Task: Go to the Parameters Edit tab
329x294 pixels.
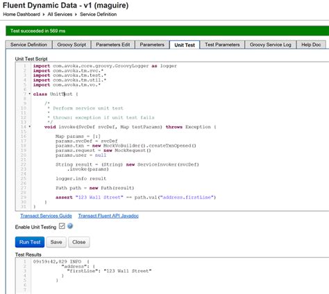Action: pos(112,44)
